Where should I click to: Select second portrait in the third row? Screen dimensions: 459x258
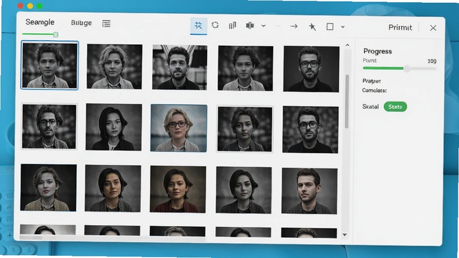(x=112, y=189)
